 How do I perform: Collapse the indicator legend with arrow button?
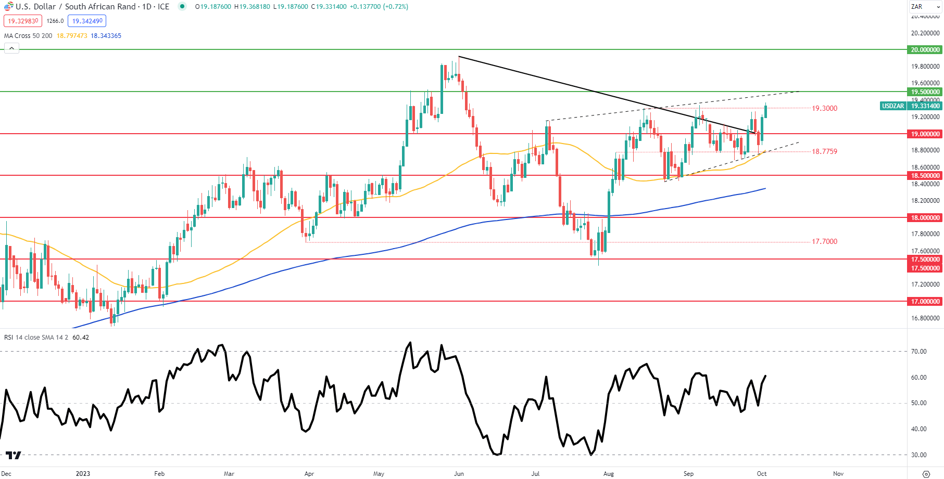tap(11, 48)
